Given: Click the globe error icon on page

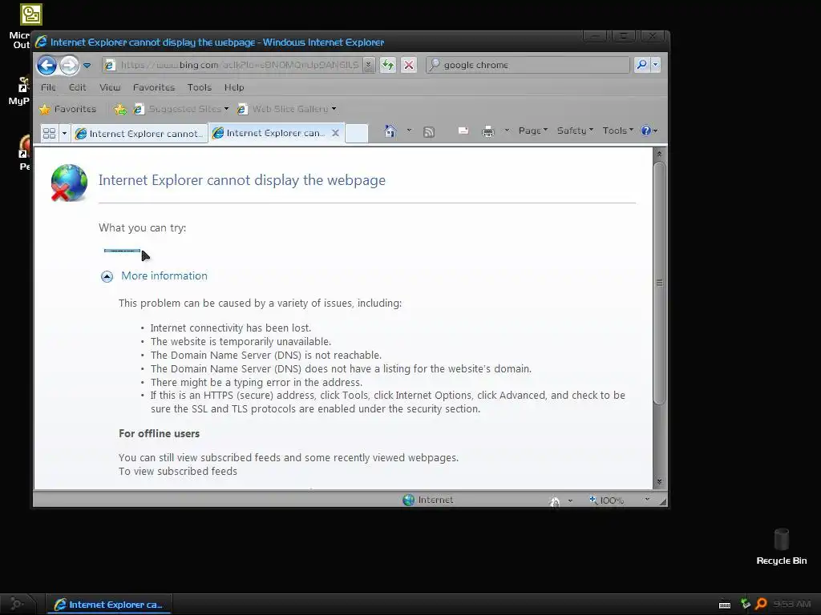Looking at the screenshot, I should [x=69, y=183].
